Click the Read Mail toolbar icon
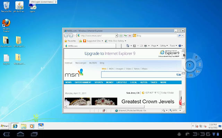The image size is (222, 138). (141, 46)
